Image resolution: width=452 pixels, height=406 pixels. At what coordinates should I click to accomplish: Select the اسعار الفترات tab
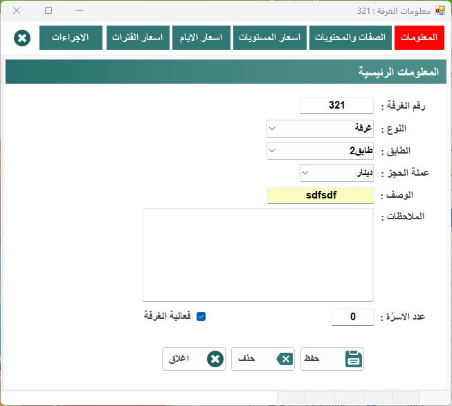(x=138, y=38)
